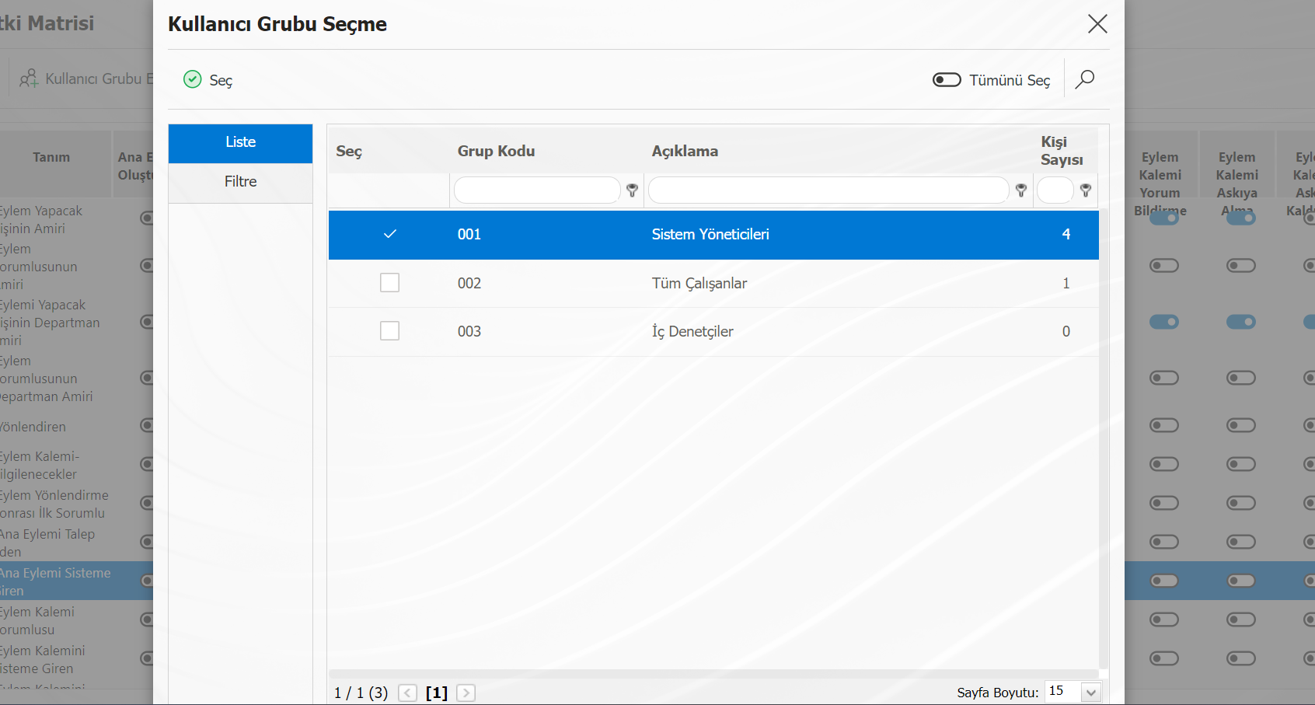This screenshot has height=705, width=1315.
Task: Uncheck the 001 Sistem Yöneticileri row checkbox
Action: point(390,234)
